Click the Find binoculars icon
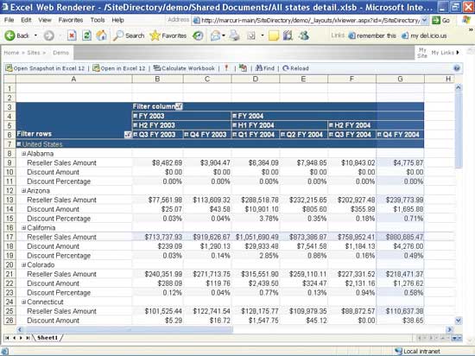This screenshot has width=475, height=356. [x=259, y=68]
